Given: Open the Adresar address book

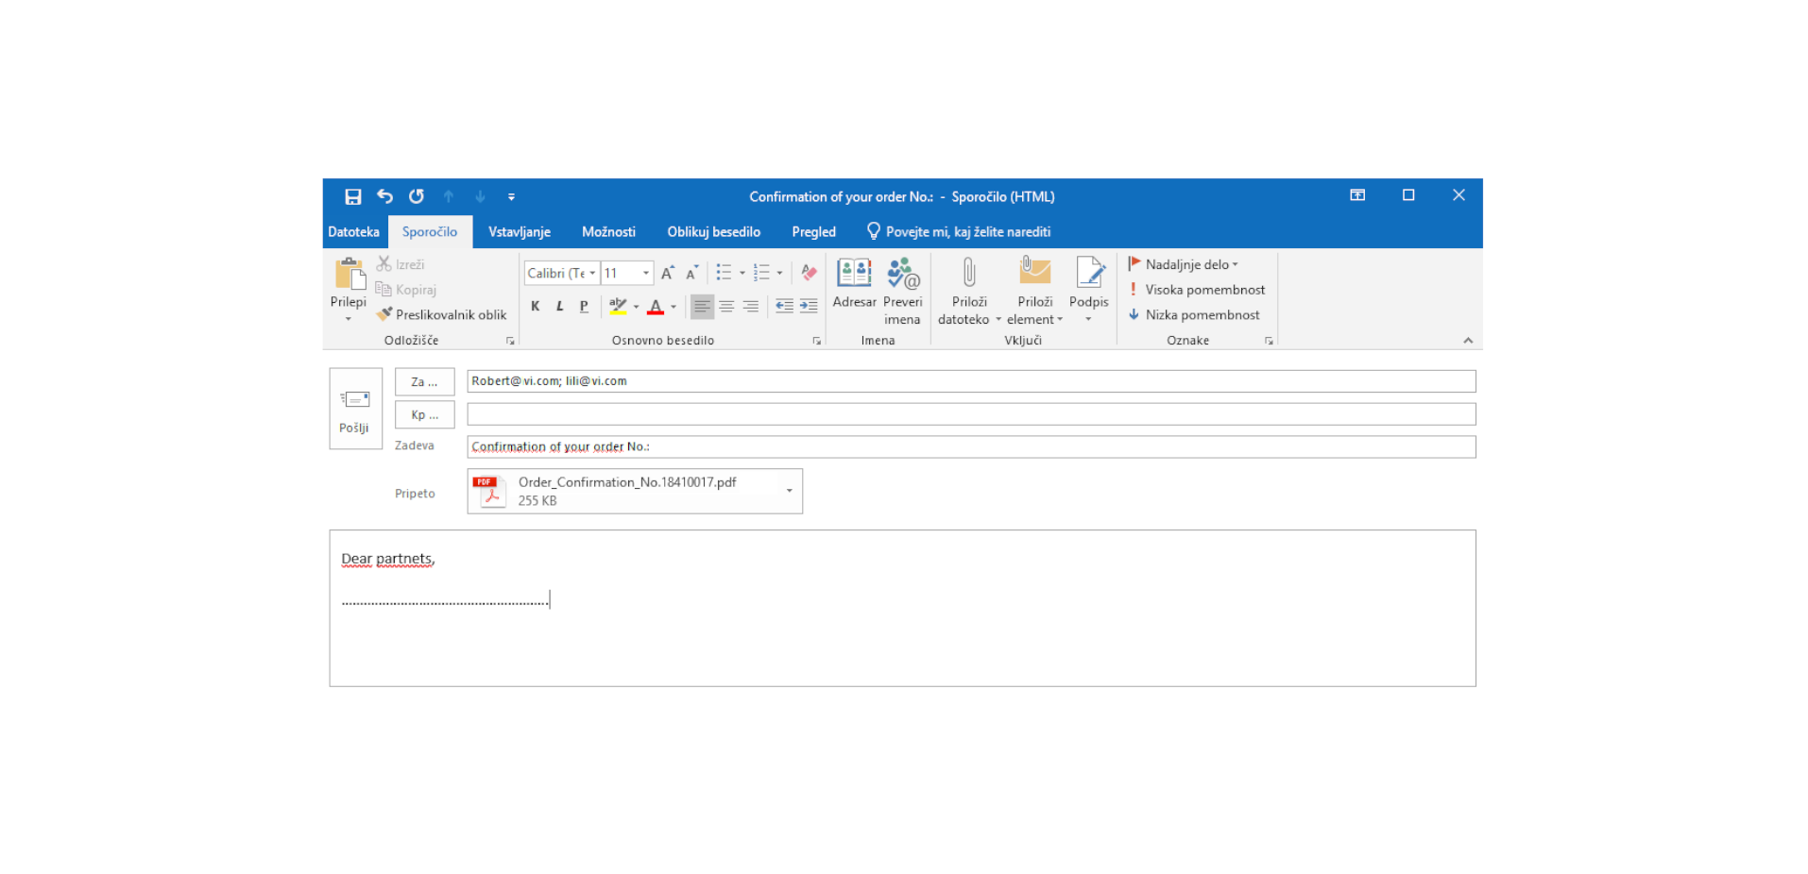Looking at the screenshot, I should point(854,282).
